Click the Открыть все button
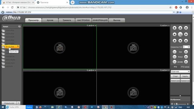The width and height of the screenshot is (194, 109). [x=9, y=103]
